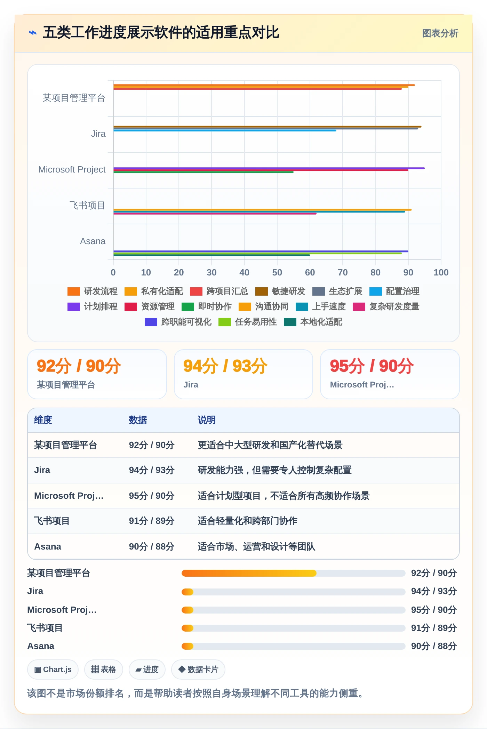The image size is (487, 729).
Task: Toggle the 跨职能可视化 legend entry
Action: pyautogui.click(x=178, y=322)
